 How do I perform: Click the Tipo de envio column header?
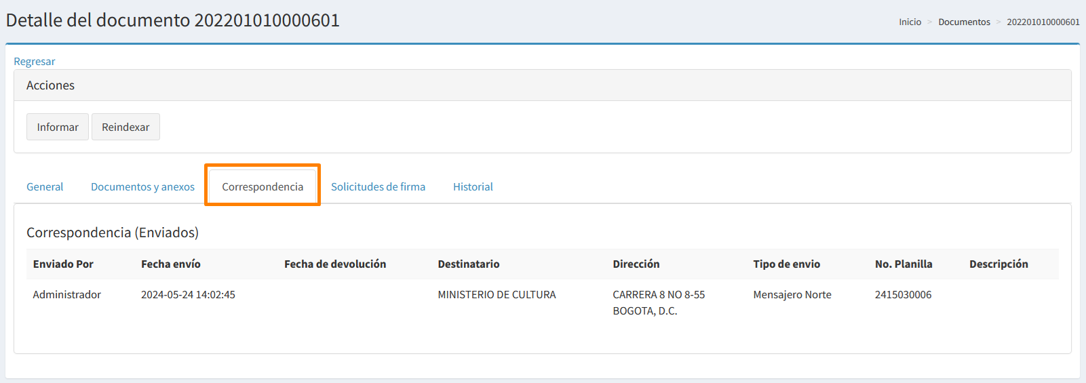787,264
